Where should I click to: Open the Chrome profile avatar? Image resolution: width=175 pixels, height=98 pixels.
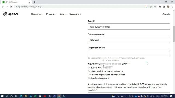168,7
